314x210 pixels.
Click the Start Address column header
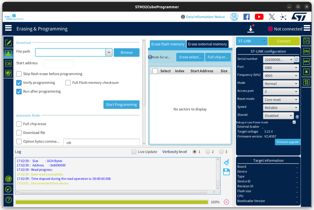coord(202,71)
